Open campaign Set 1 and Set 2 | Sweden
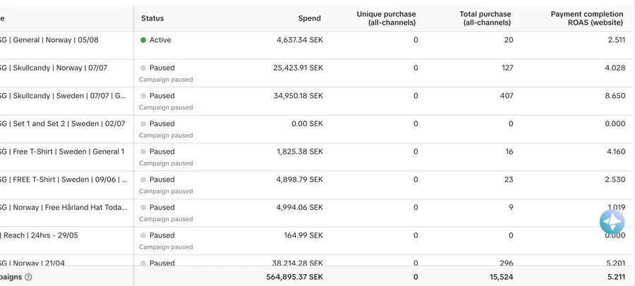 pyautogui.click(x=62, y=124)
